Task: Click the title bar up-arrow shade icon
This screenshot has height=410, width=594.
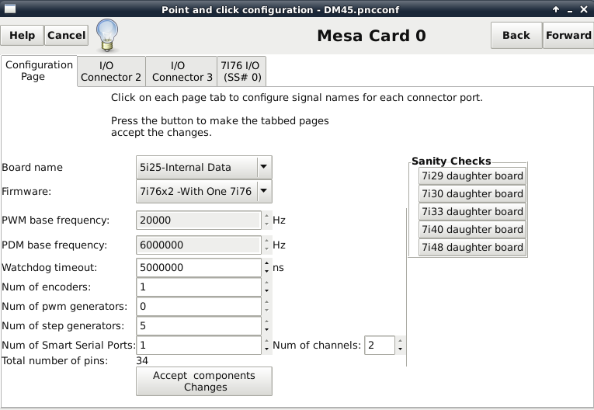Action: pos(556,9)
